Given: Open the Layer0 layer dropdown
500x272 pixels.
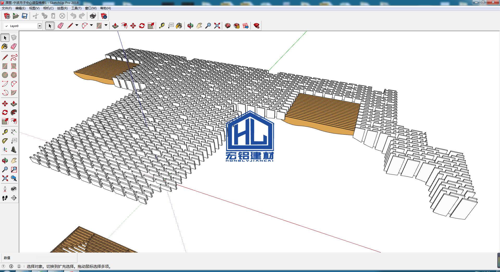Looking at the screenshot, I should [x=40, y=26].
